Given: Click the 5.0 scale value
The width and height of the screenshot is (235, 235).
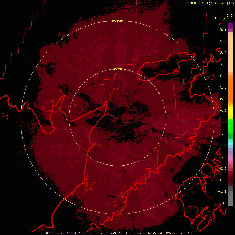Looking at the screenshot, I should coord(223,99).
